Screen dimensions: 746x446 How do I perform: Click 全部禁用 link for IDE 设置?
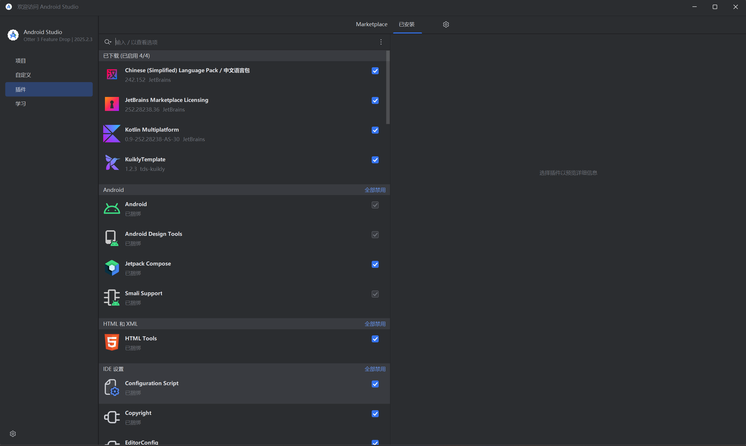pos(375,369)
